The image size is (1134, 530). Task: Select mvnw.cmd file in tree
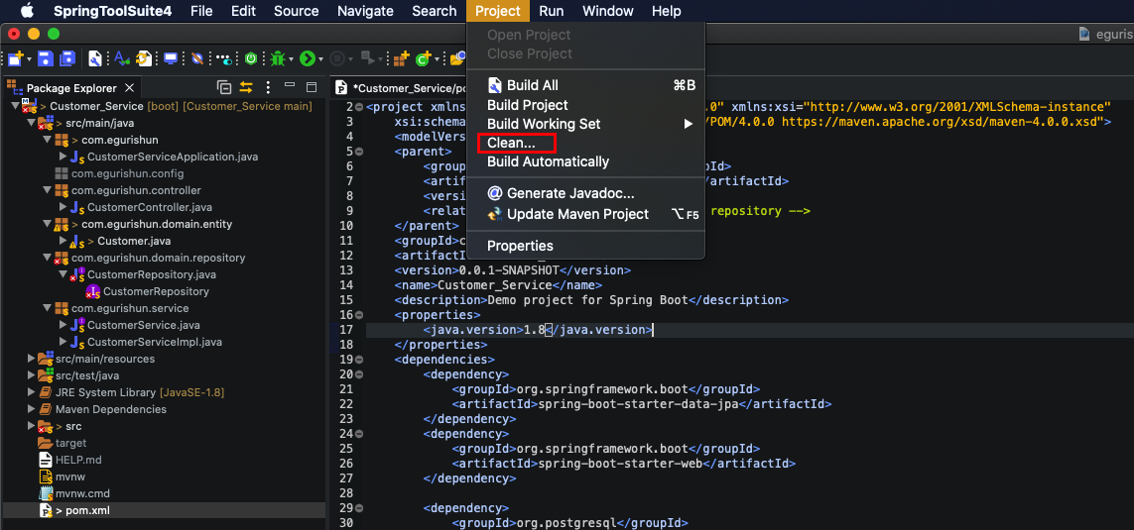pyautogui.click(x=82, y=493)
